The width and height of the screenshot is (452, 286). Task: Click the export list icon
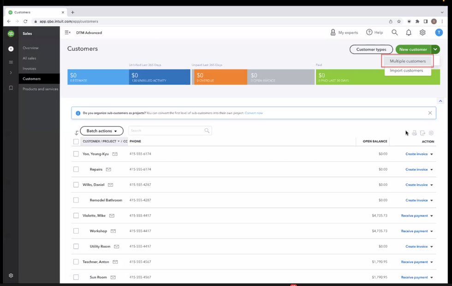coord(422,133)
